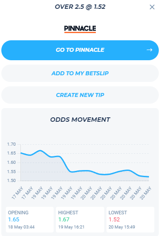Click the 18 May 03:44 opening timestamp
Screen dimensions: 161x236
click(21, 227)
